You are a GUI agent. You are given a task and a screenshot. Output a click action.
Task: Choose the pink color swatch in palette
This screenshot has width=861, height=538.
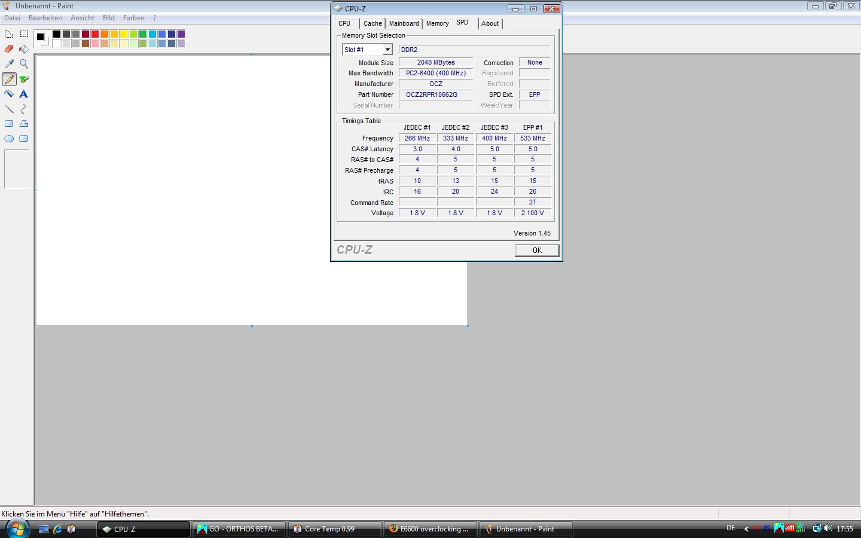coord(95,44)
